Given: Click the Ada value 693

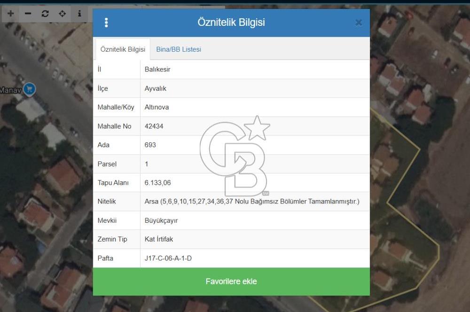Looking at the screenshot, I should point(150,145).
